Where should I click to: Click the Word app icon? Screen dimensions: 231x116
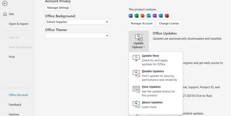point(131,16)
